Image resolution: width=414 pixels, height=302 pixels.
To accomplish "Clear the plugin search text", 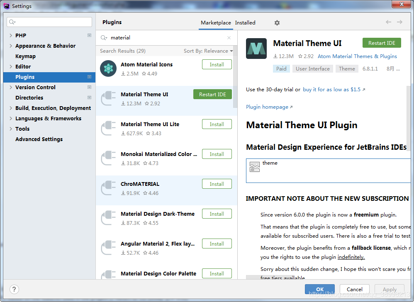I will point(229,38).
